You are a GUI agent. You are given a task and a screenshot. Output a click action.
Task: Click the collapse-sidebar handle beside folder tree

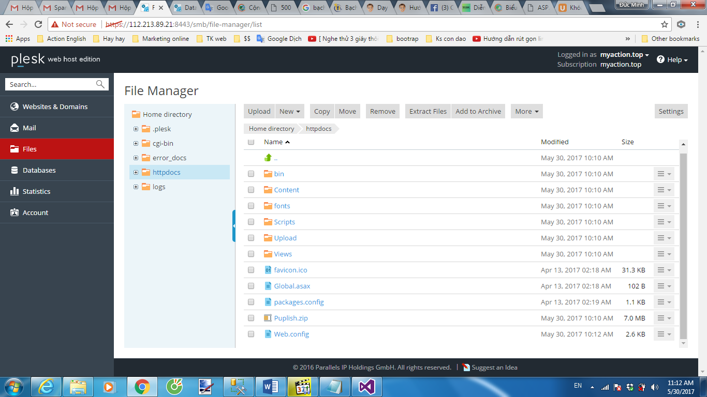234,226
